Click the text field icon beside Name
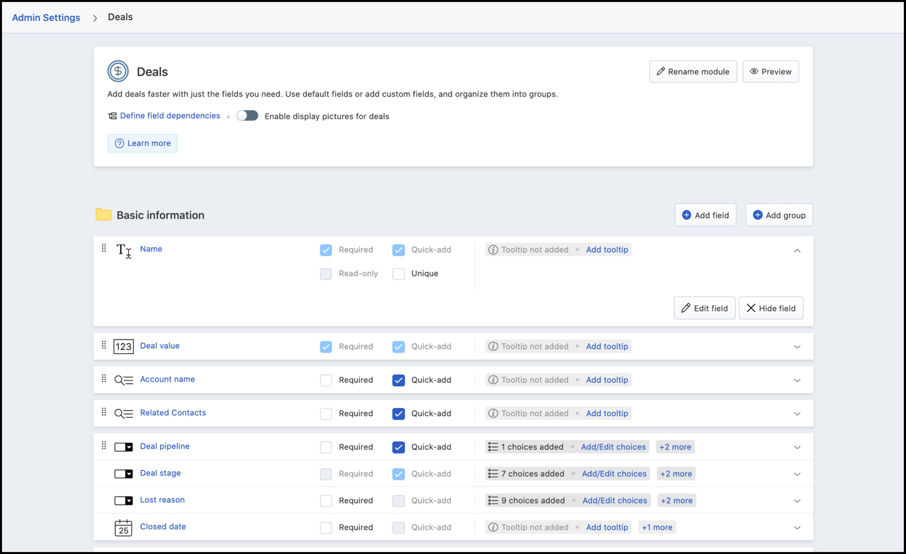The width and height of the screenshot is (906, 554). [x=124, y=251]
